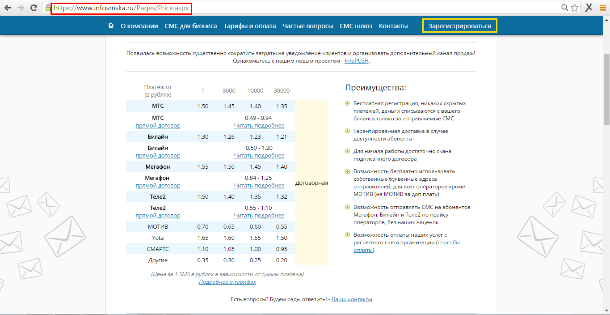Open Читать подробнее link in Билайн row
The height and width of the screenshot is (315, 610).
tap(259, 156)
